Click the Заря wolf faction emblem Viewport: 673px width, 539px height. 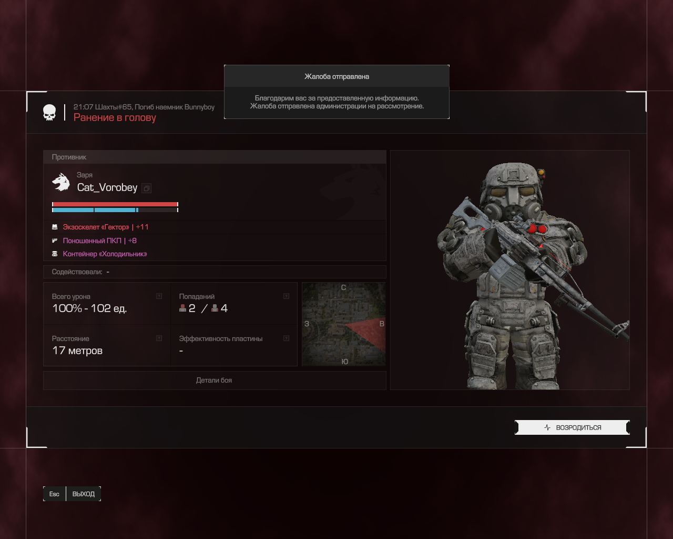[61, 182]
